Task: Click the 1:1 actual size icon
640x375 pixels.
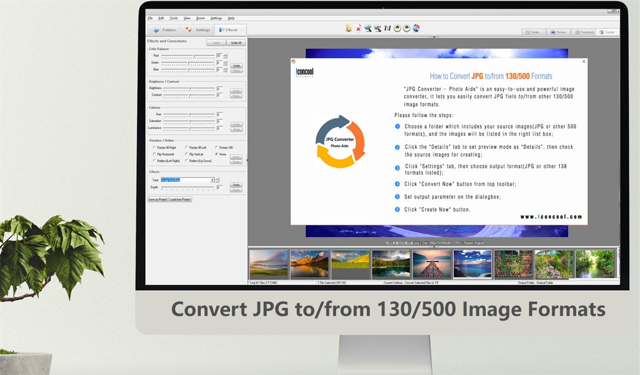Action: coord(387,28)
